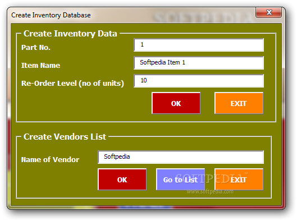
Task: Focus the Re-Order Level input field
Action: click(x=199, y=81)
